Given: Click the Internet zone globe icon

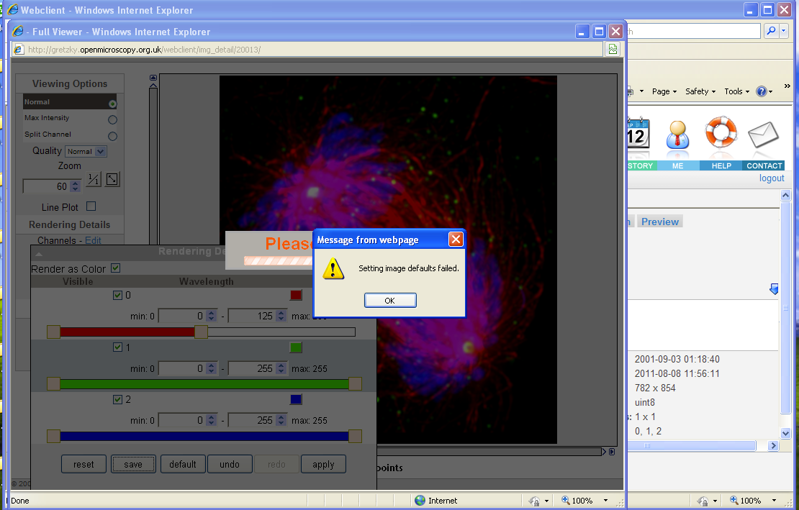Looking at the screenshot, I should point(420,501).
